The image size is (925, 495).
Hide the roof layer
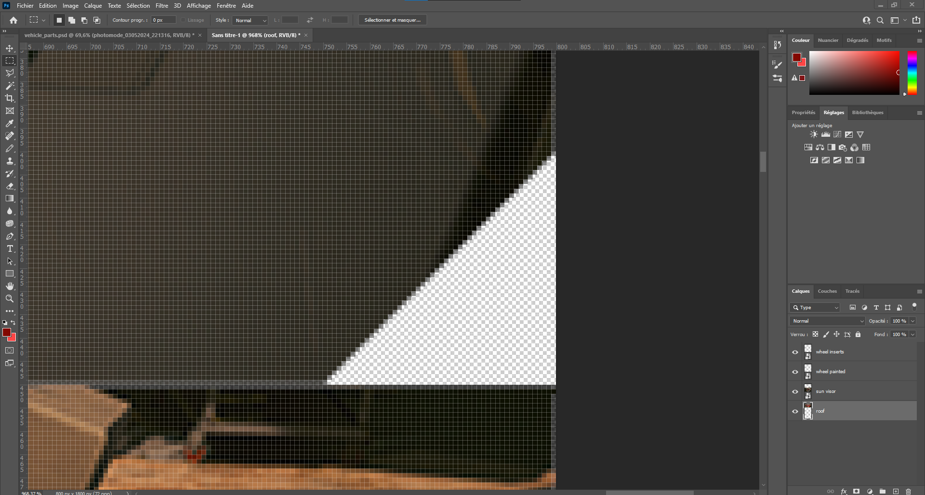795,411
